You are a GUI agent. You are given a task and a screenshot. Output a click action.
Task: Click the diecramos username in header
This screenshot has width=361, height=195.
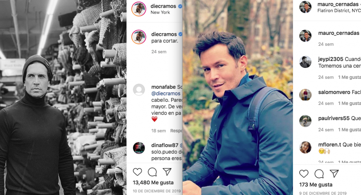click(163, 6)
